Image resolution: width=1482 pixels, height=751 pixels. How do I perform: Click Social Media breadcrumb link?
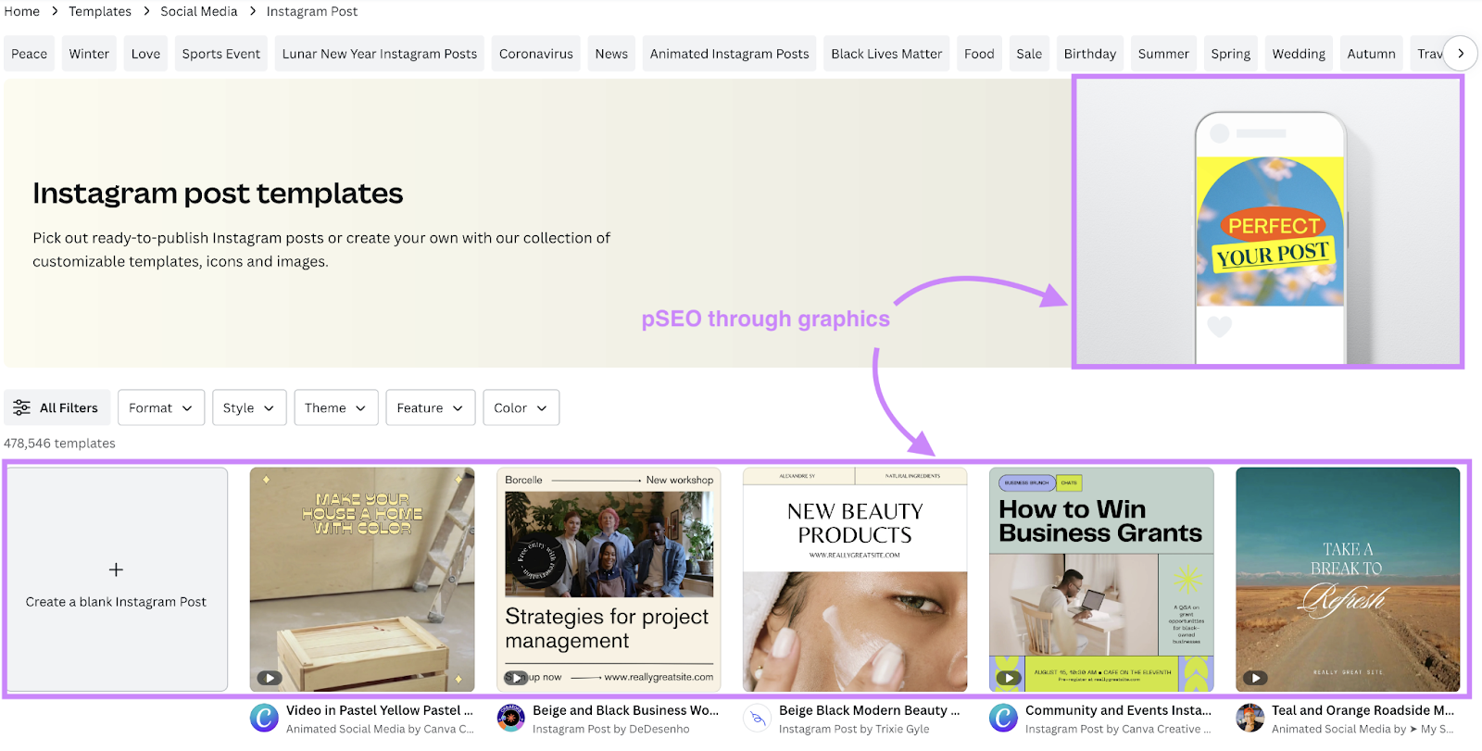(199, 11)
